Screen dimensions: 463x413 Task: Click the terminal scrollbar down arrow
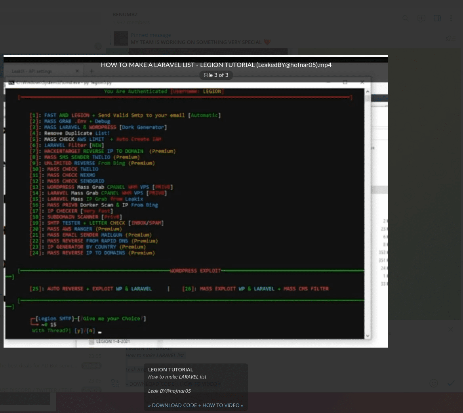[x=368, y=335]
